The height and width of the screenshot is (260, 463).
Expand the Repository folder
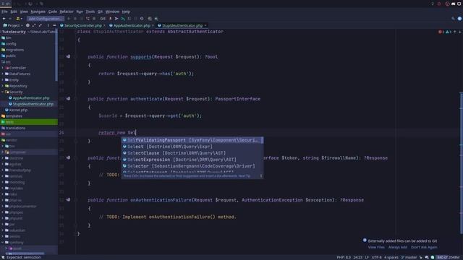pos(3,86)
